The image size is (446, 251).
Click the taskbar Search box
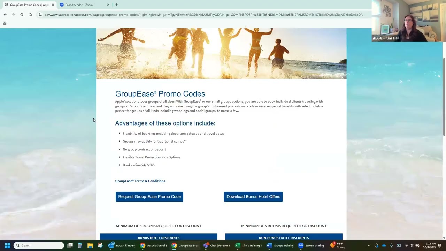(39, 245)
